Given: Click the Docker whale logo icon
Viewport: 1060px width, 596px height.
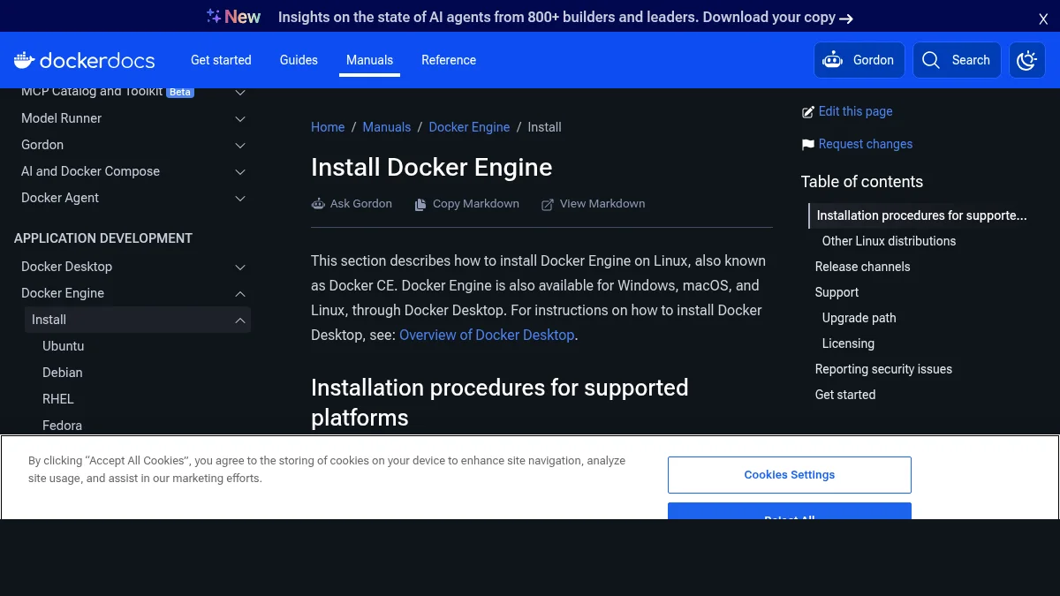Looking at the screenshot, I should 25,60.
